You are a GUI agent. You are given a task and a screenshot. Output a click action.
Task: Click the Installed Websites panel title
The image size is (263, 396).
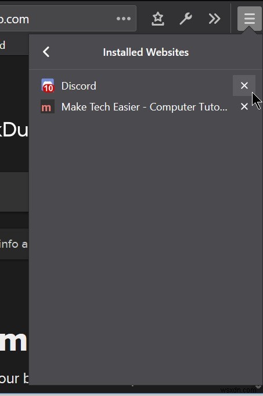click(146, 52)
